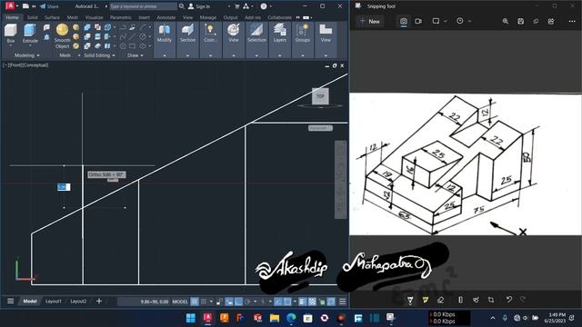Open the Coordinates ribbon panel
Screen dimensions: 582x327
(210, 39)
